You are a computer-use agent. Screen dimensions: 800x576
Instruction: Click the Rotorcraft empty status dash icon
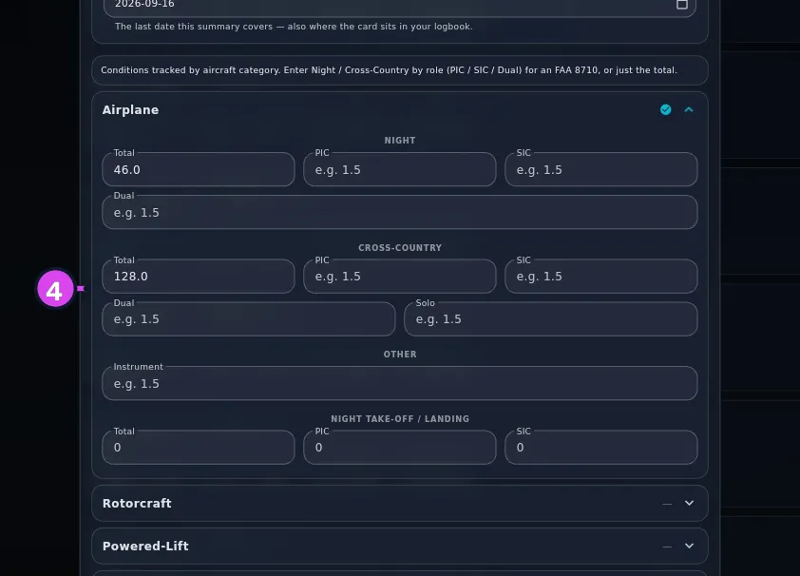[666, 504]
